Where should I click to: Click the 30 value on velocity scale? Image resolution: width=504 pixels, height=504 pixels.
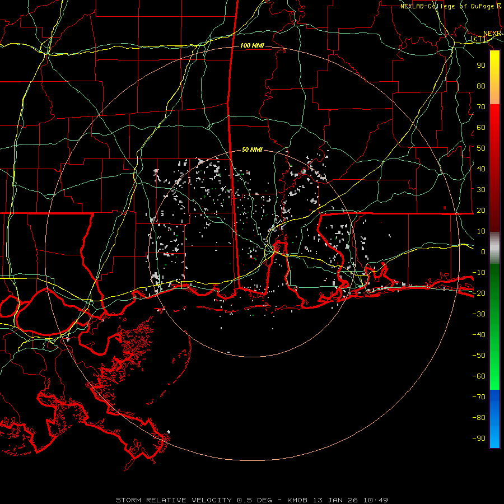(x=481, y=190)
